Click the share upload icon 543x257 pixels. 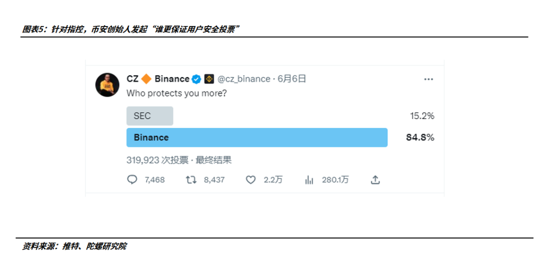[x=375, y=180]
